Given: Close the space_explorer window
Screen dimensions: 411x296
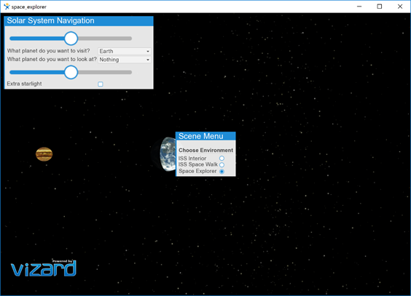Looking at the screenshot, I should [x=400, y=7].
